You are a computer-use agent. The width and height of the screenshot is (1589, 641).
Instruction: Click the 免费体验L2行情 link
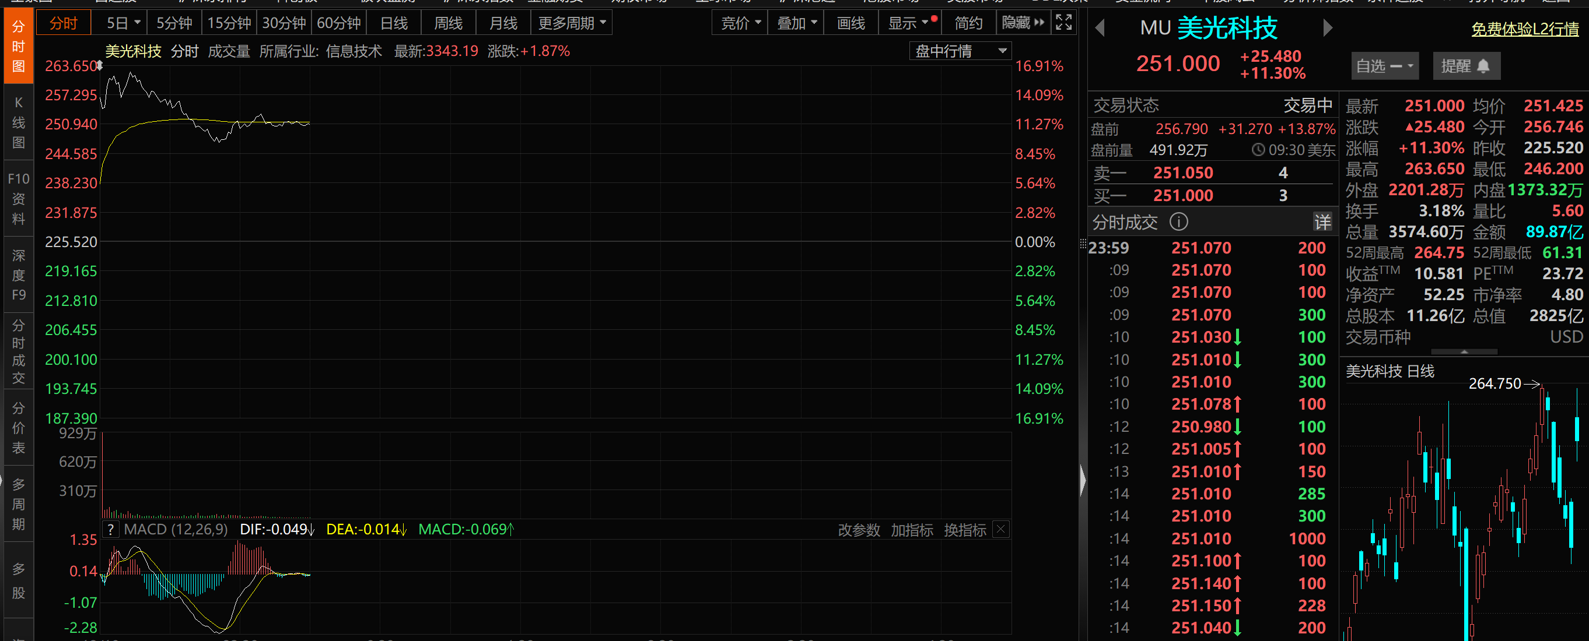click(1525, 29)
